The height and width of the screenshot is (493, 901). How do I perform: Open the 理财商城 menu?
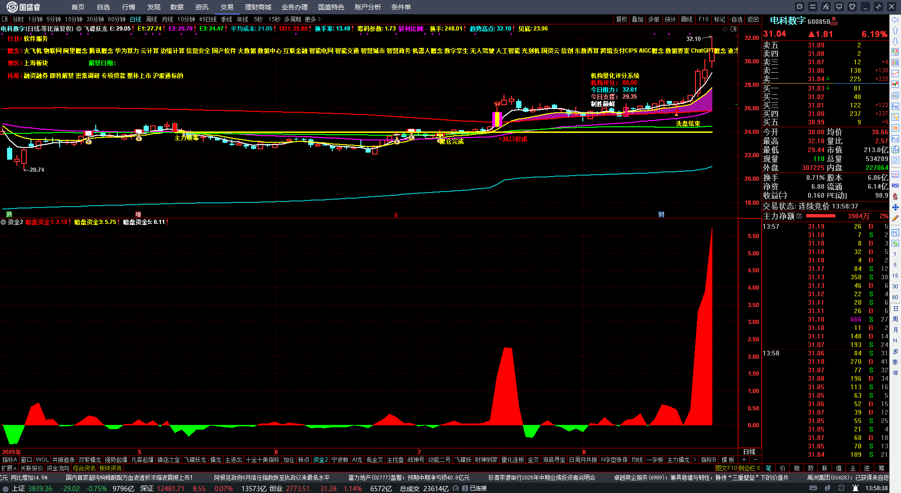pos(258,7)
